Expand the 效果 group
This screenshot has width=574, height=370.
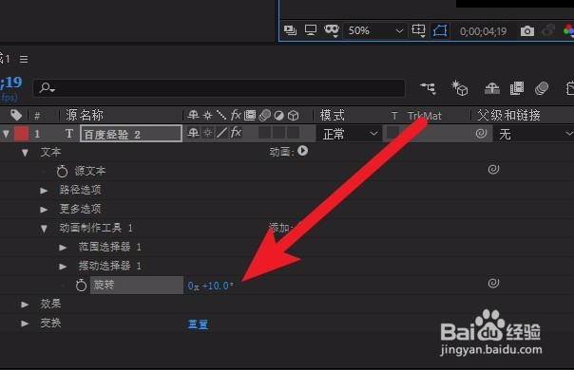pos(25,305)
